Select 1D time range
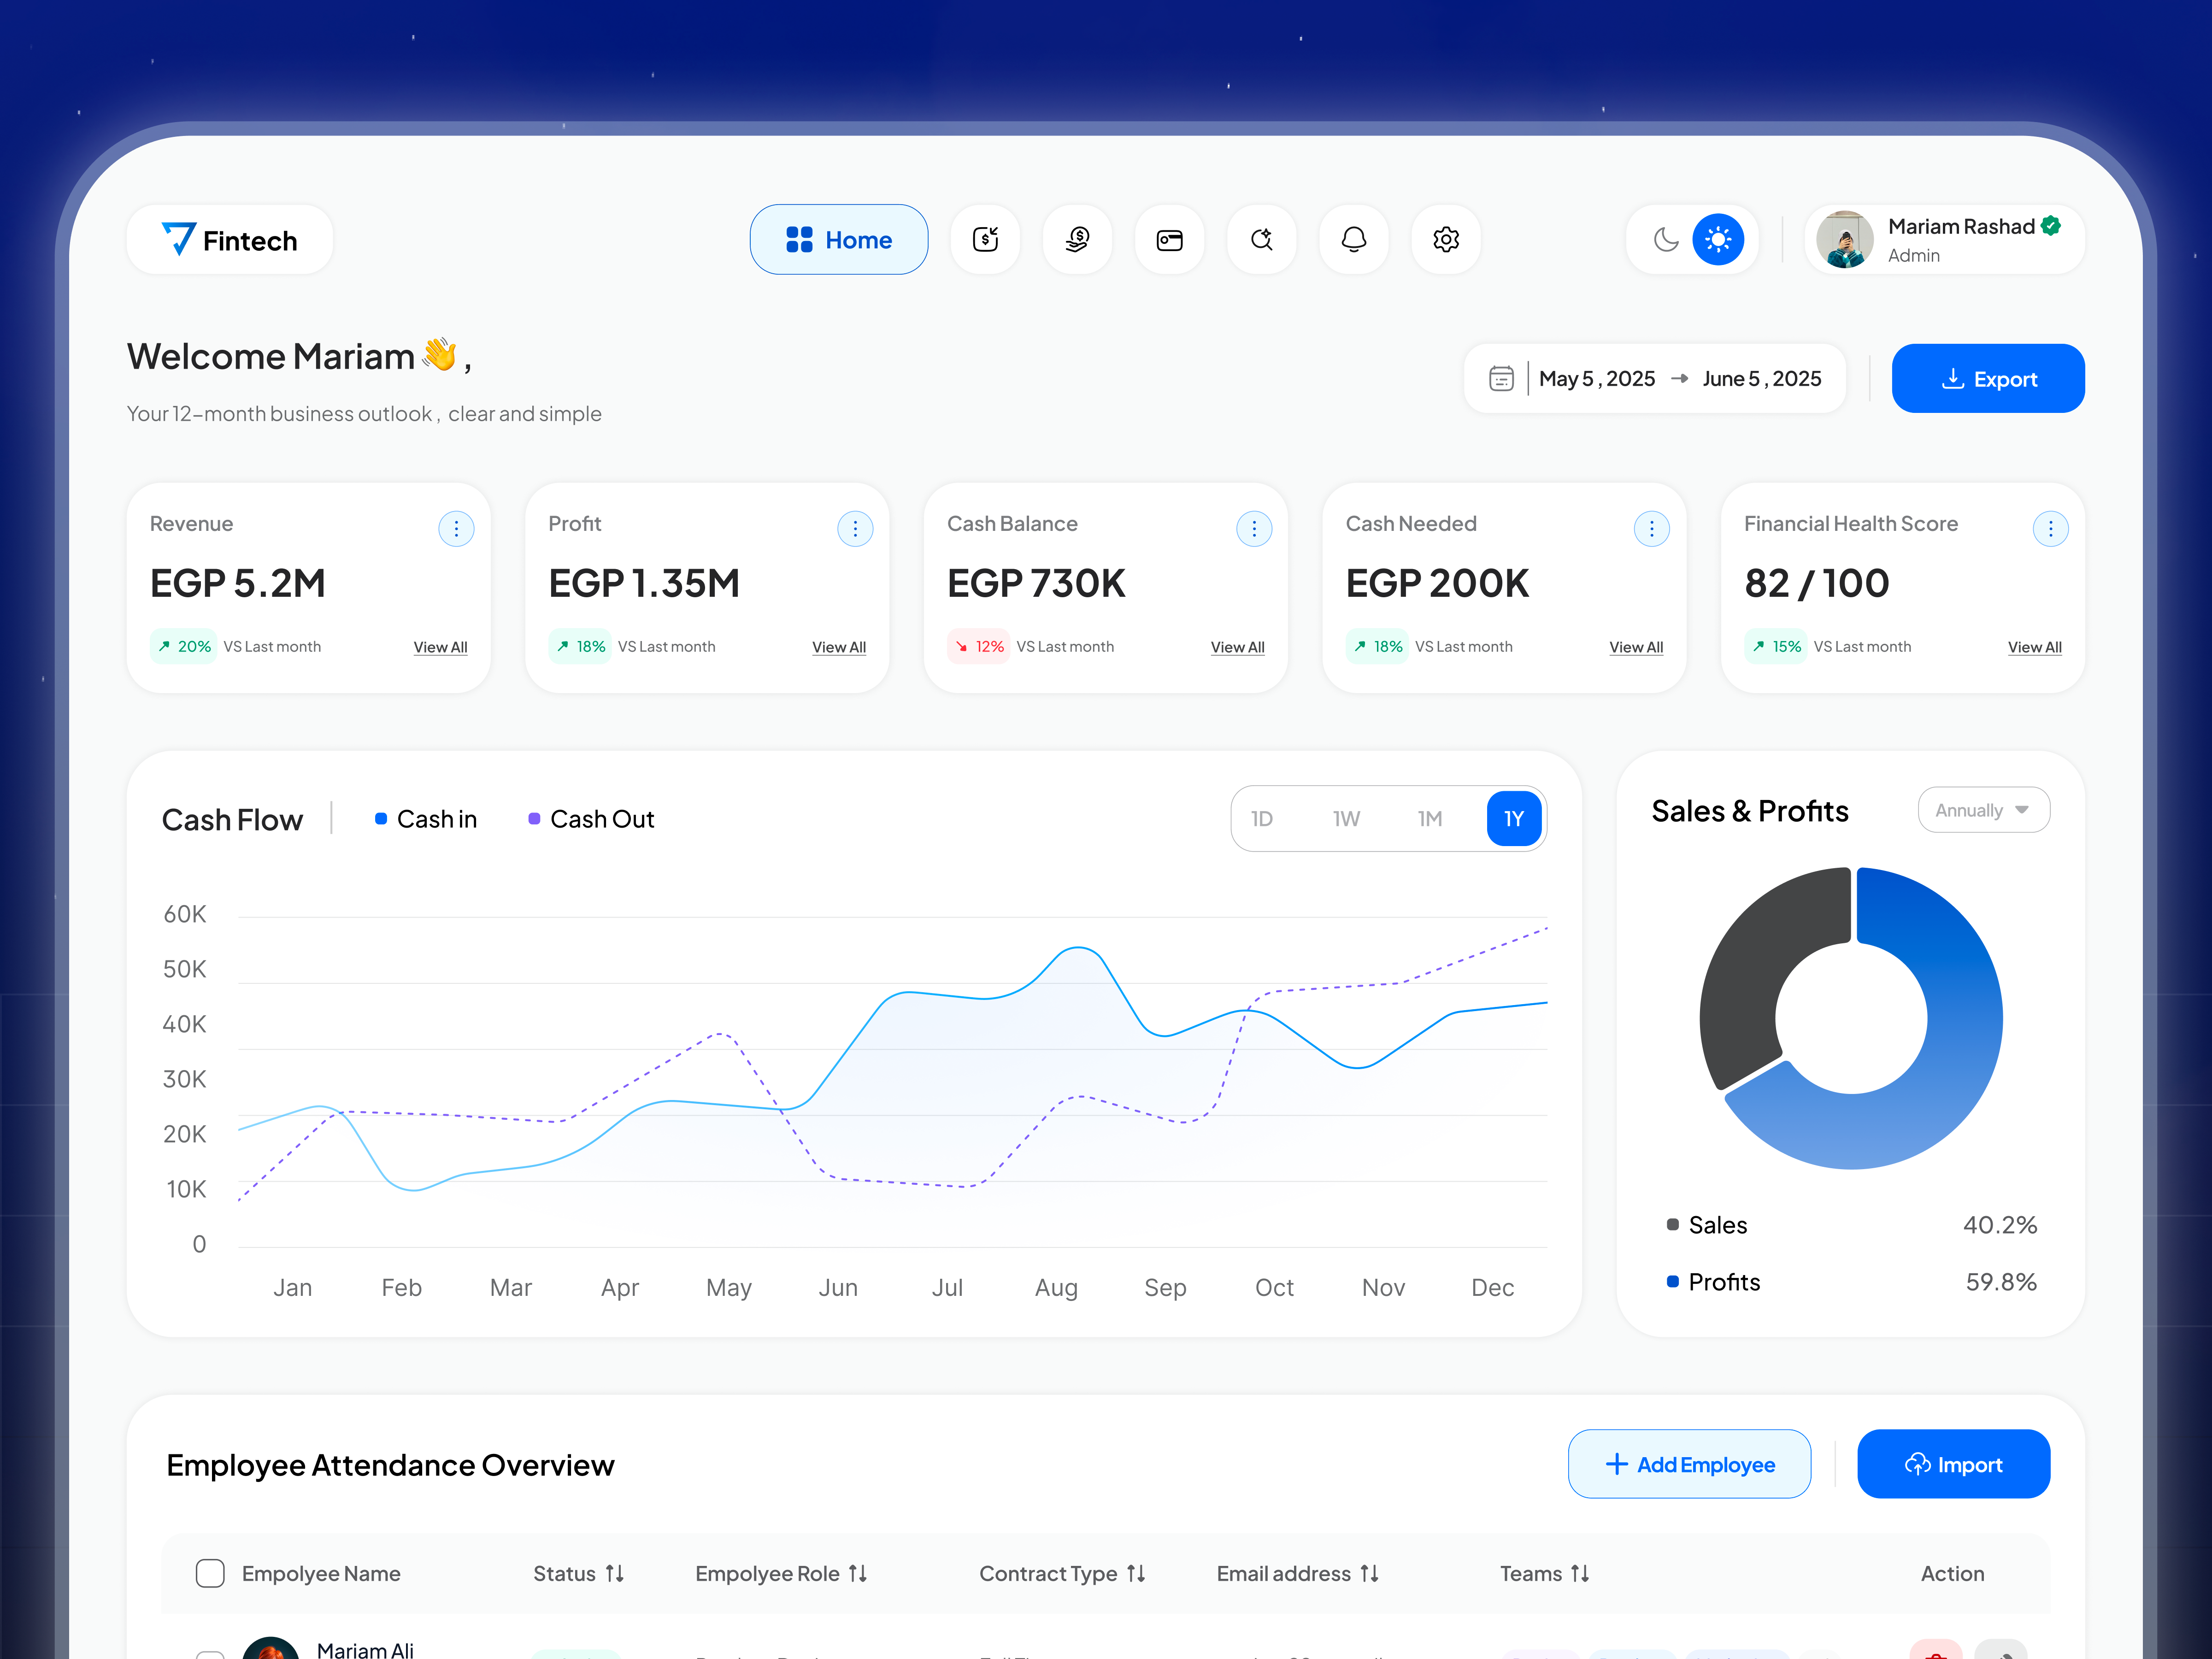 [1262, 819]
